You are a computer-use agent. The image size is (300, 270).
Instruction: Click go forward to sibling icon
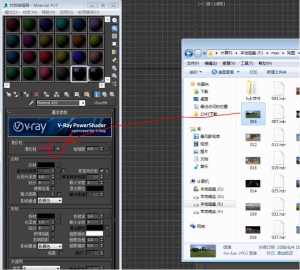pos(112,94)
